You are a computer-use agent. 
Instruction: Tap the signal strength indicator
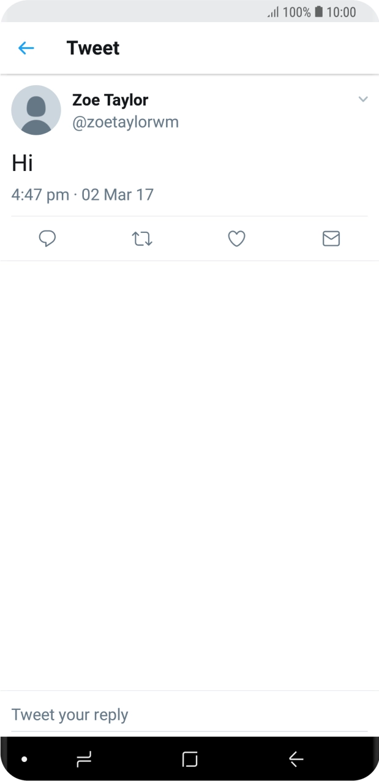coord(273,12)
